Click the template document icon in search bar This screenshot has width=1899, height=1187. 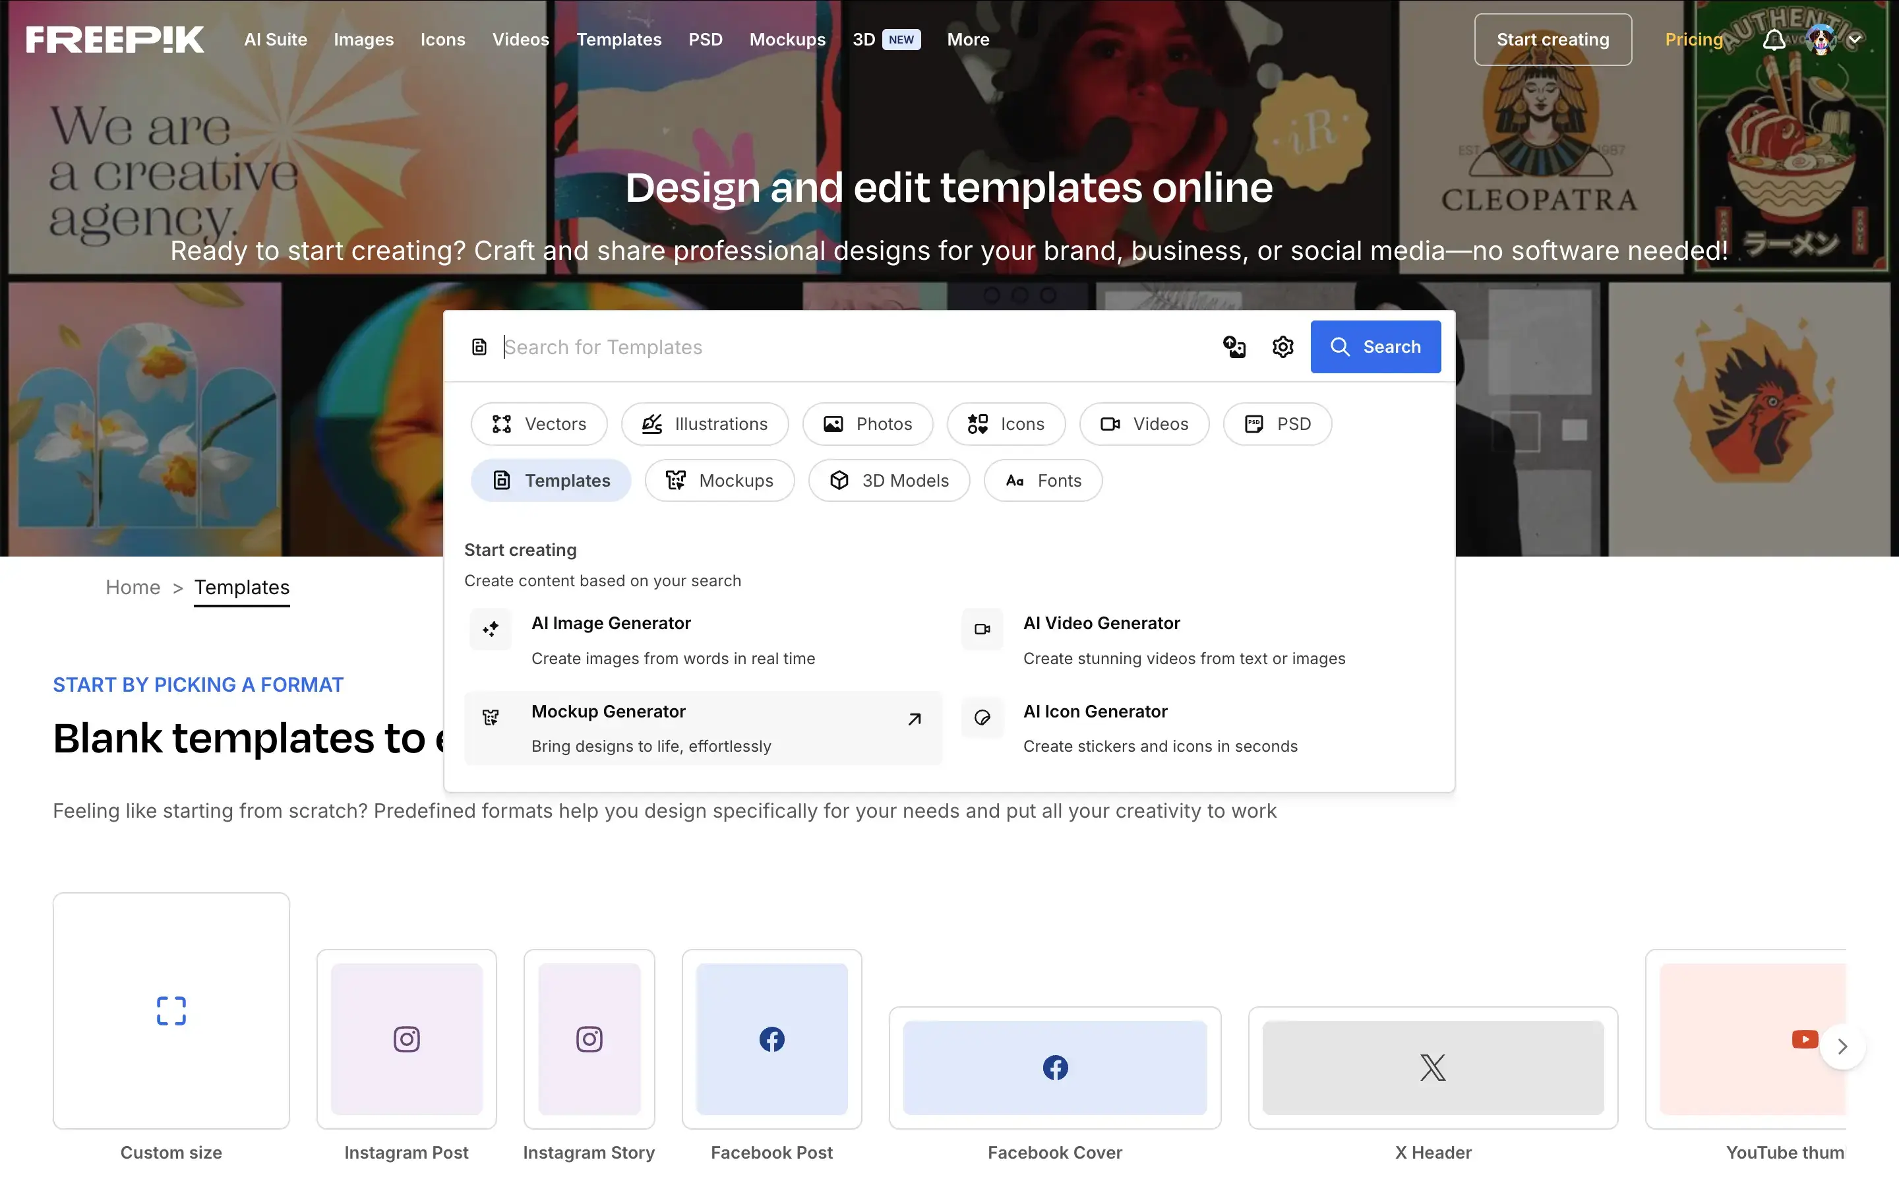(479, 347)
